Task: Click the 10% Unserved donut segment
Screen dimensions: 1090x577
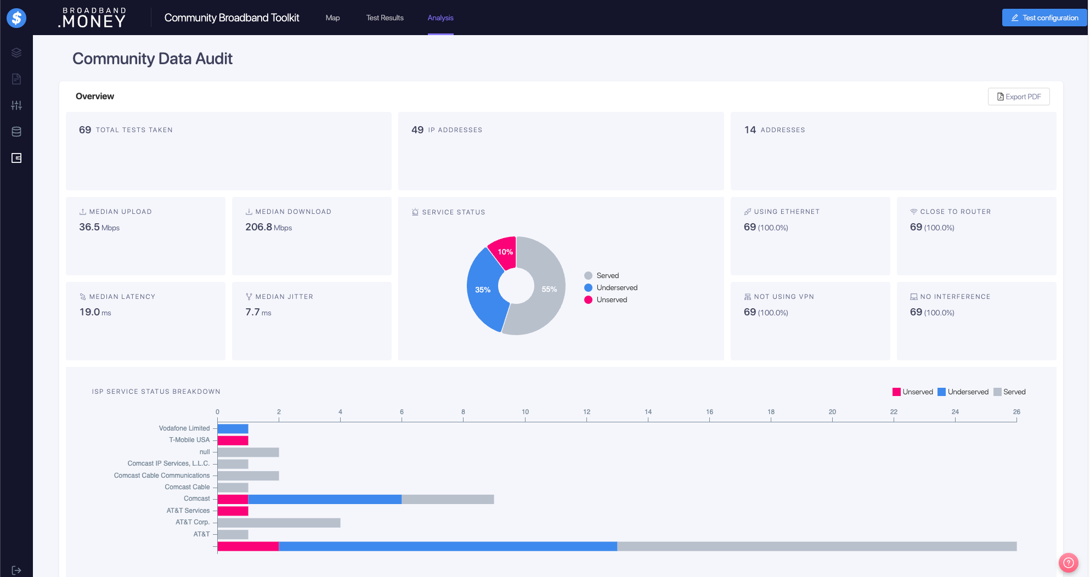Action: pyautogui.click(x=505, y=252)
